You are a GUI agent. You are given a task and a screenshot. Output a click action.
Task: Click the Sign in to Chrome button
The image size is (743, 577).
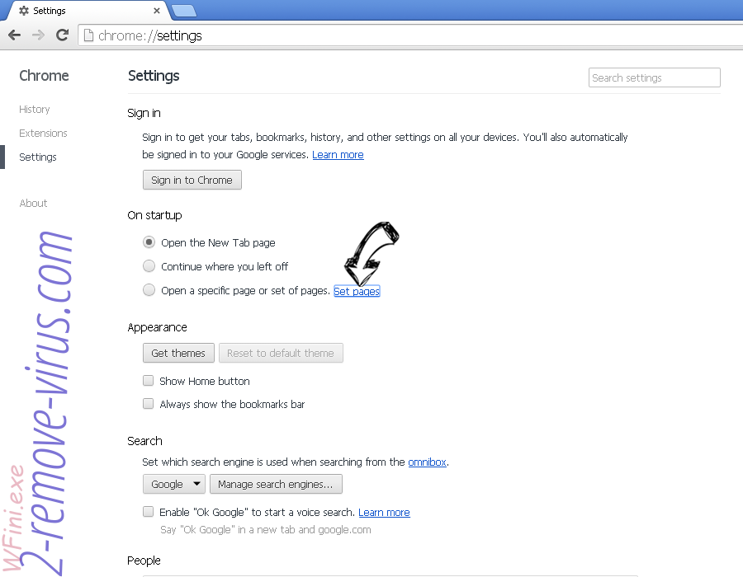[x=192, y=180]
